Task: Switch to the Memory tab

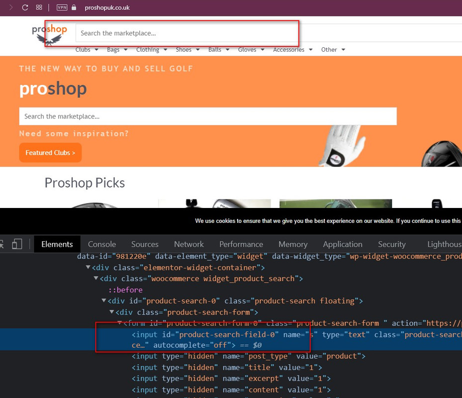Action: point(293,244)
